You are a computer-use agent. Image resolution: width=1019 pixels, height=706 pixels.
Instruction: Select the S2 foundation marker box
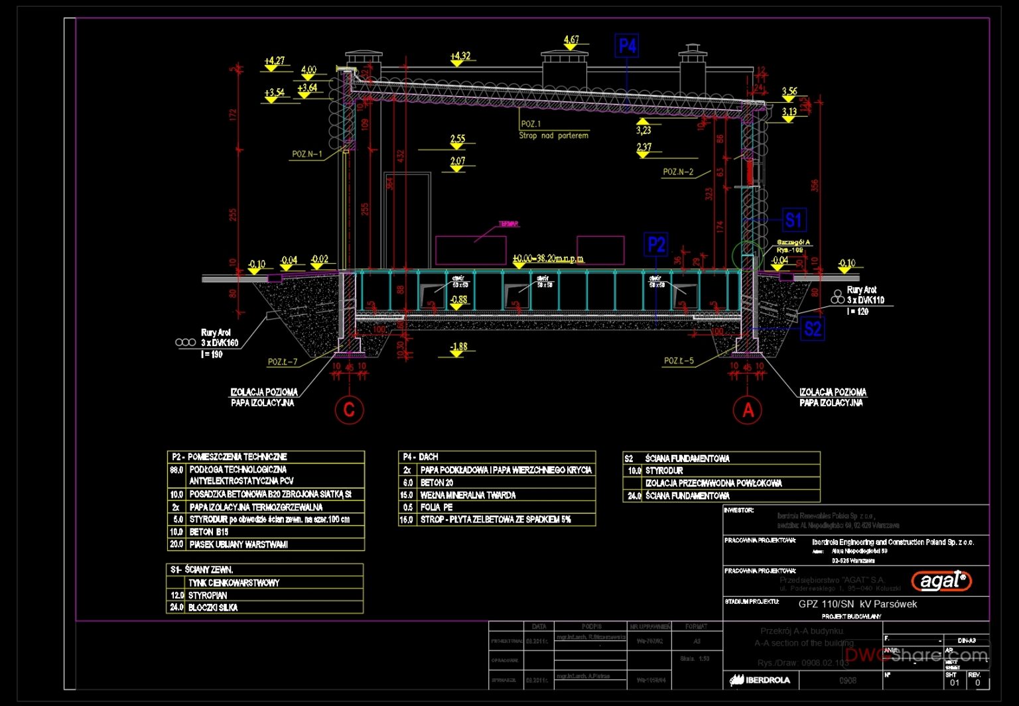point(813,327)
